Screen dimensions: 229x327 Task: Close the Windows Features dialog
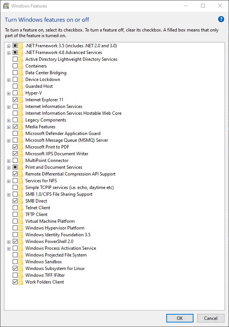(x=220, y=6)
